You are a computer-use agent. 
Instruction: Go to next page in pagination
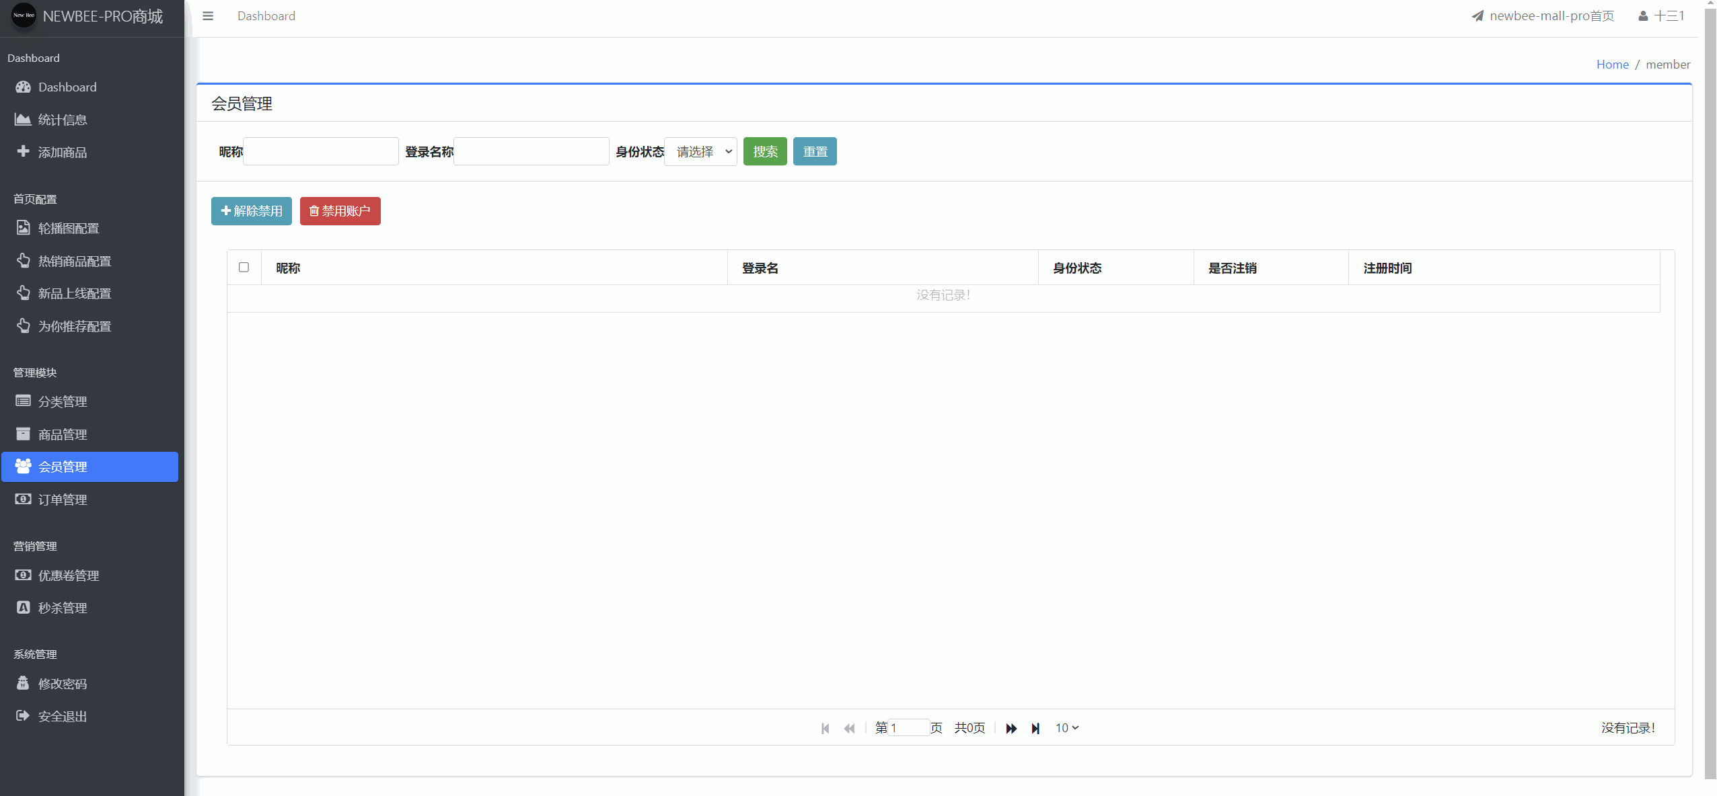point(1011,728)
